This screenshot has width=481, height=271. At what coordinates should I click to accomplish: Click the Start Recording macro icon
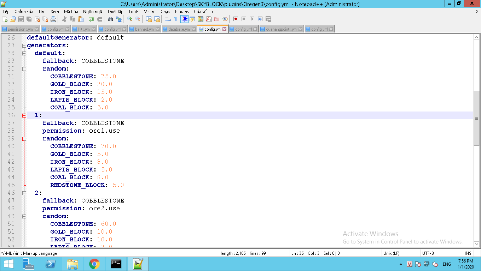tap(236, 19)
